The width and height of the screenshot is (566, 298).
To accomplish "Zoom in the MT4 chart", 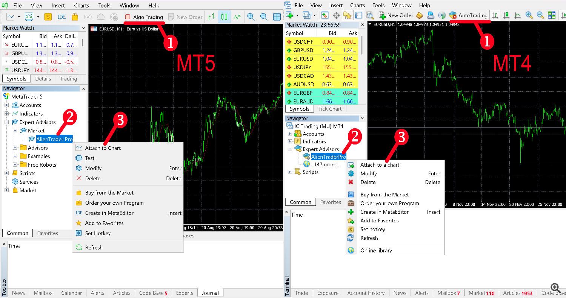I will [529, 15].
